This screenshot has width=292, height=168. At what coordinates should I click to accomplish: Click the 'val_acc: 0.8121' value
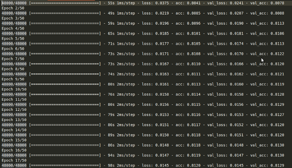pos(267,74)
